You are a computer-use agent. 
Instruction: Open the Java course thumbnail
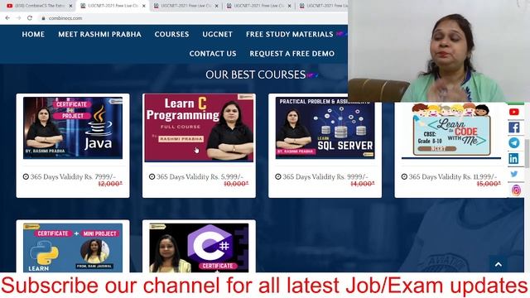tap(73, 127)
